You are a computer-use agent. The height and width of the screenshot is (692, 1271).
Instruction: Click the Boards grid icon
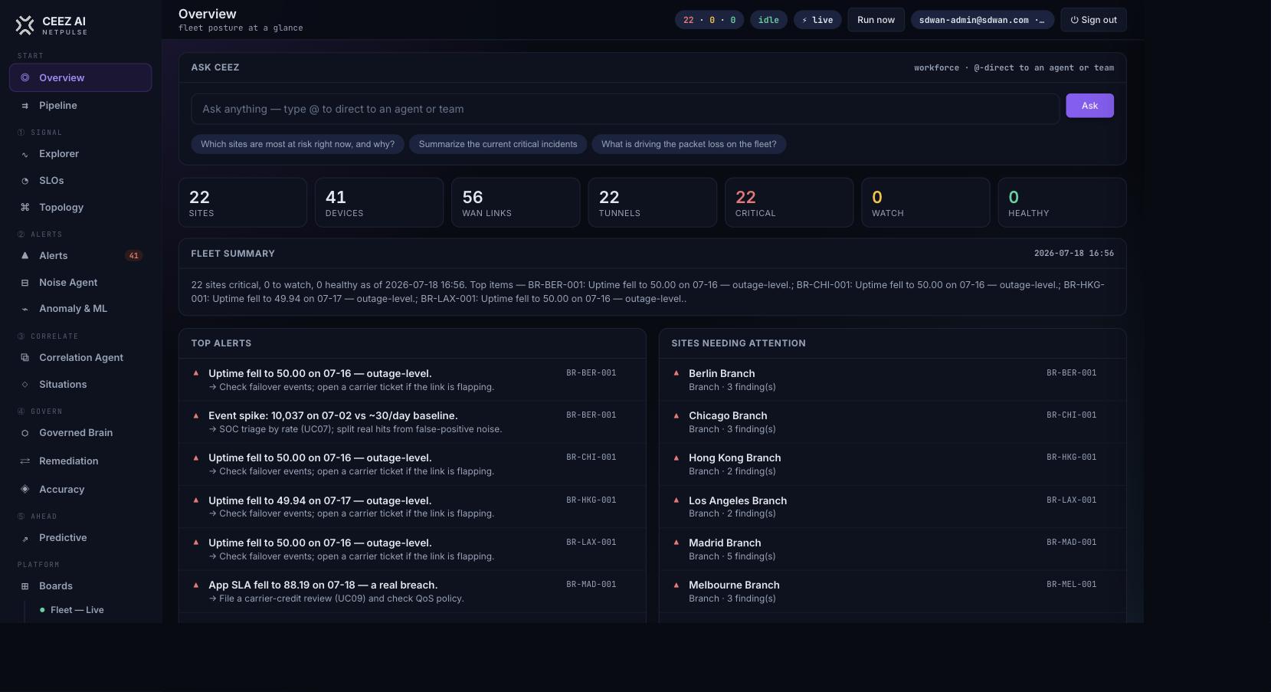pos(25,586)
